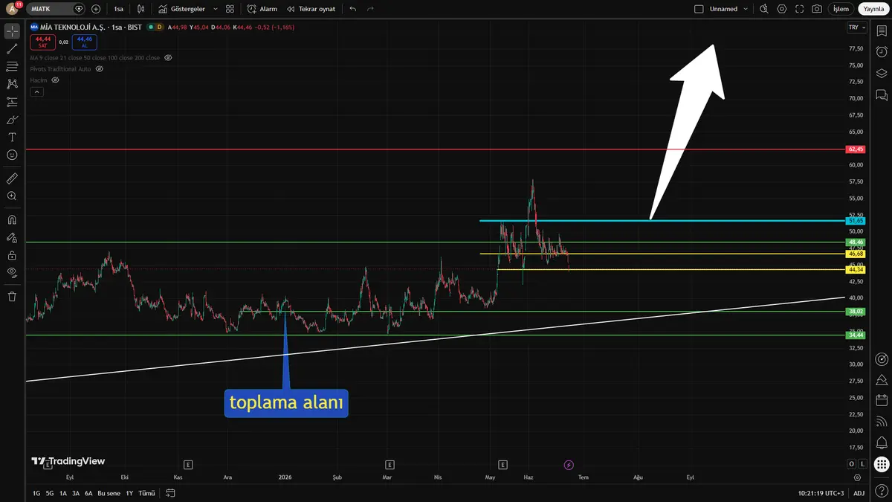
Task: Toggle hide all drawings eye icon
Action: 12,273
